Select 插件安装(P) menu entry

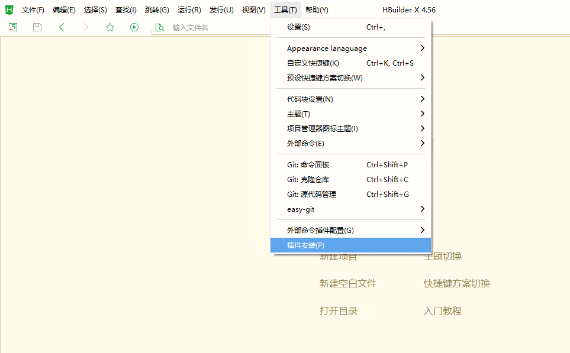coord(351,245)
